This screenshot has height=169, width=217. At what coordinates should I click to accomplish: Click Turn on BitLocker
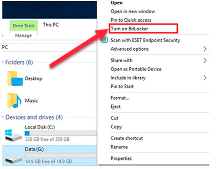pyautogui.click(x=129, y=29)
